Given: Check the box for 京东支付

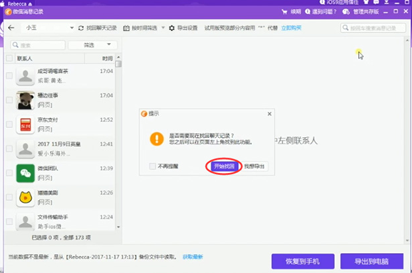Looking at the screenshot, I should 9,124.
